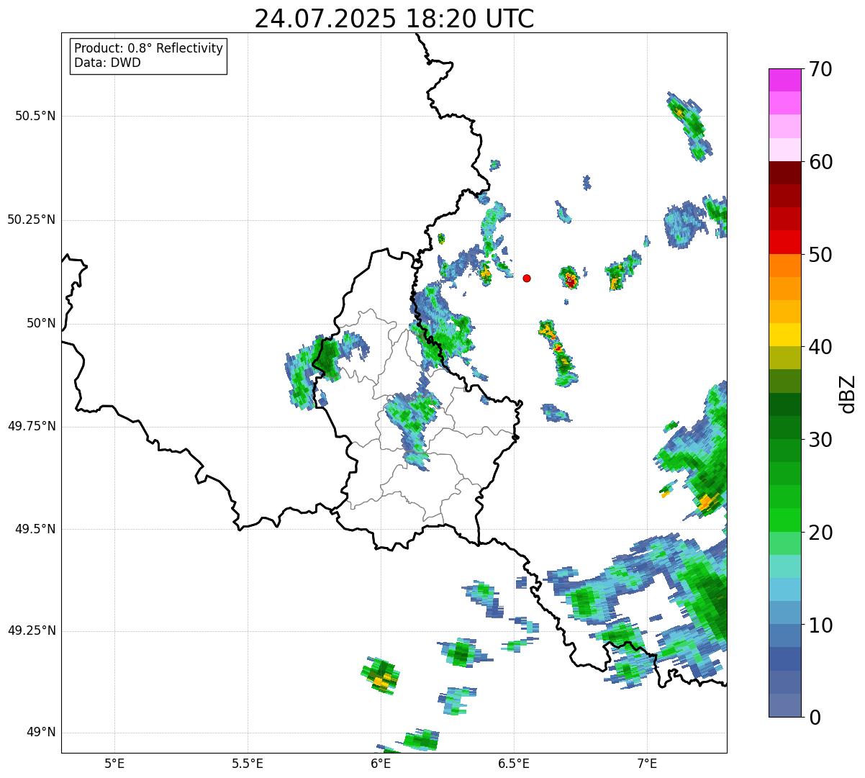Image resolution: width=865 pixels, height=778 pixels.
Task: Click the colorbar "10" tick label
Action: [x=820, y=625]
